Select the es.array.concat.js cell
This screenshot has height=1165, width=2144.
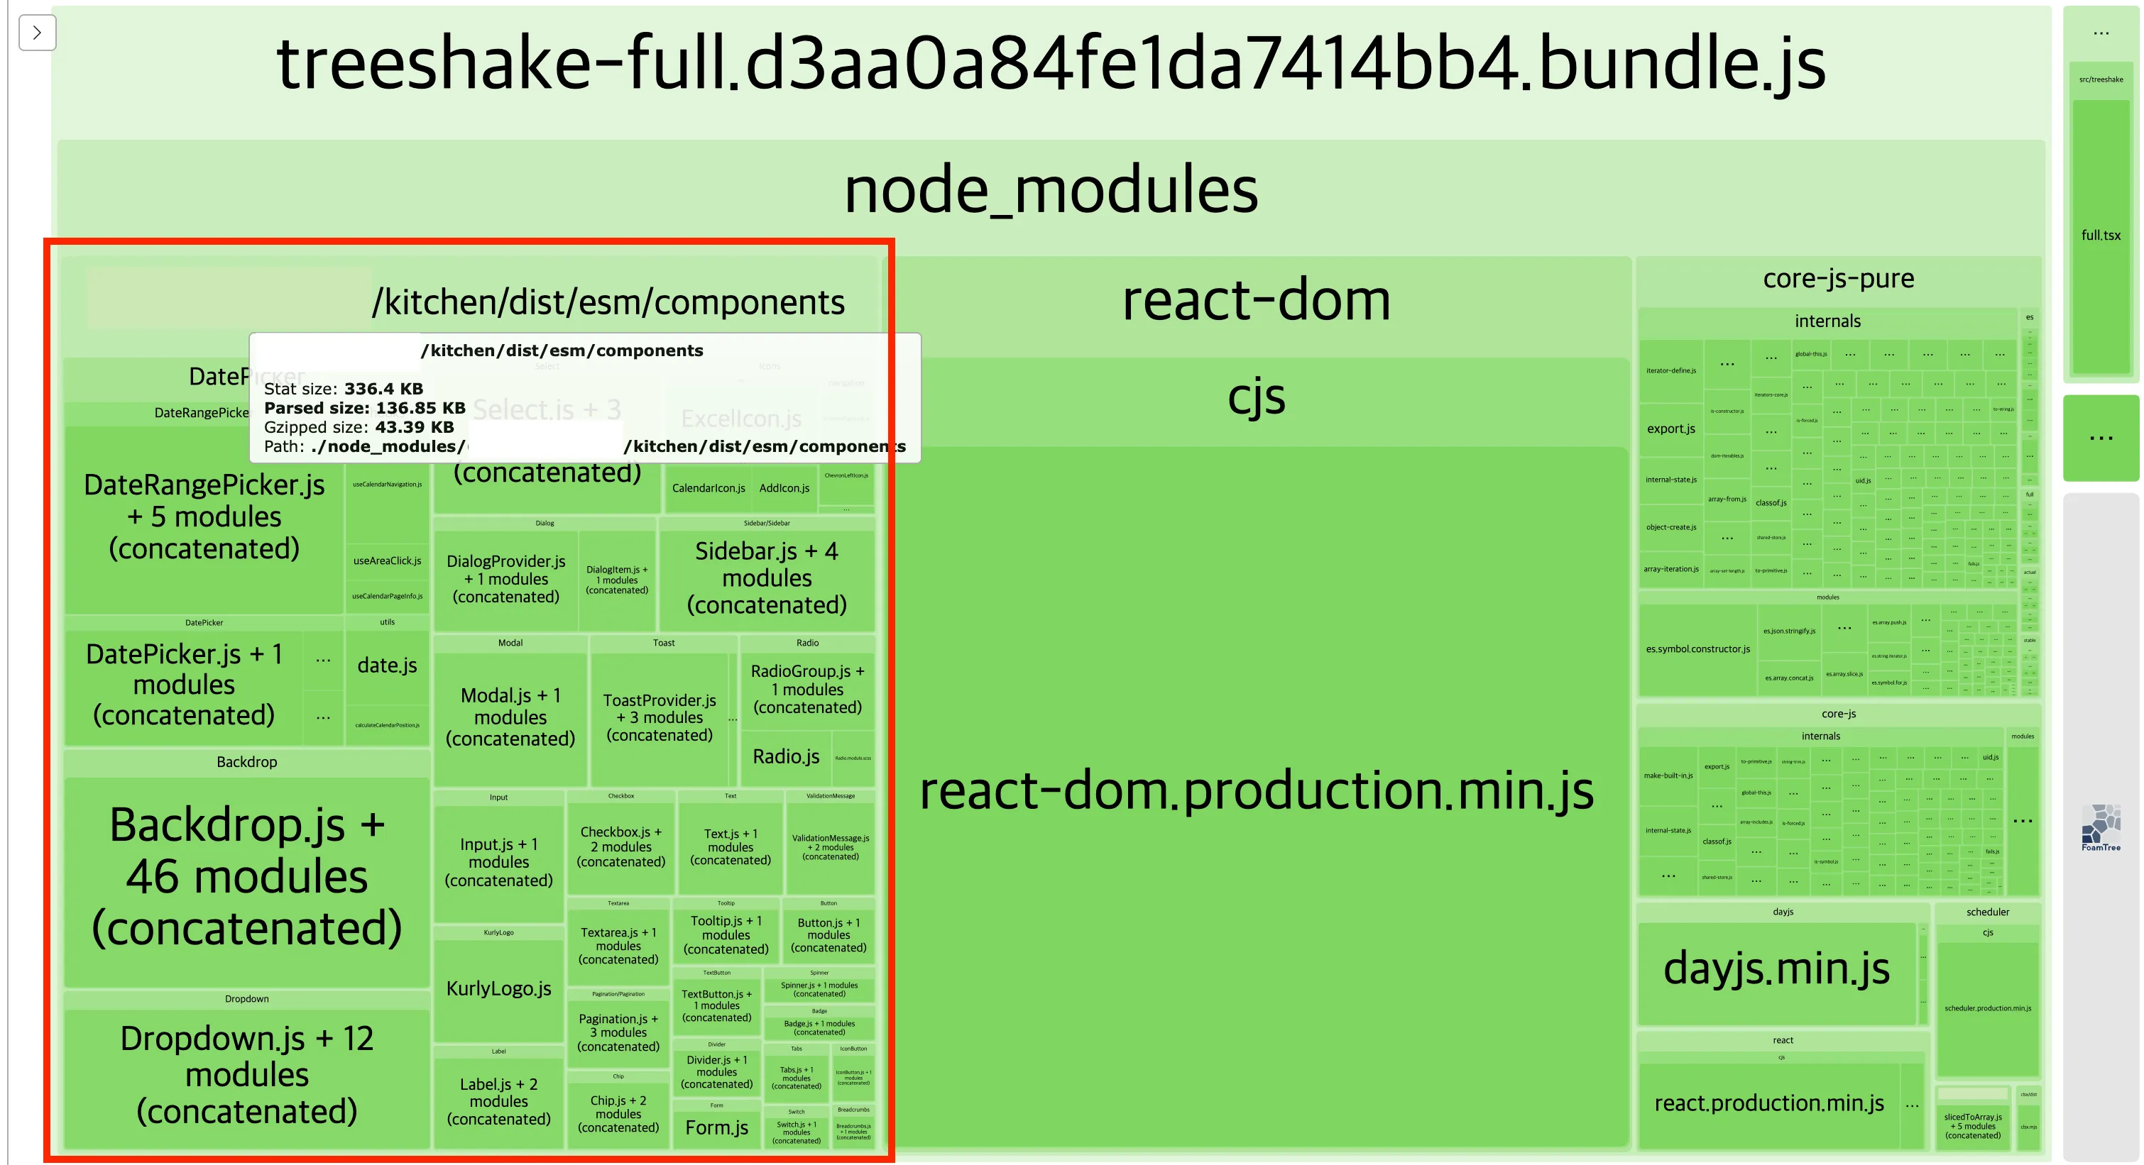(1790, 678)
